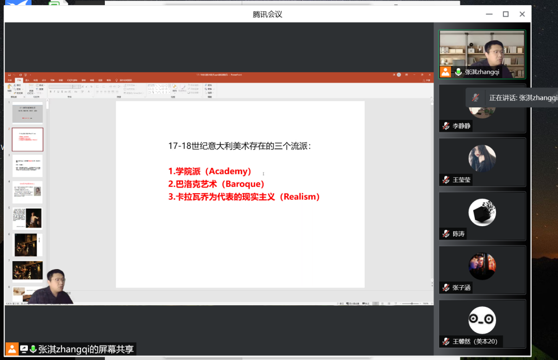The height and width of the screenshot is (360, 558).
Task: Click the 共享 (Share) button in PowerPoint
Action: 427,80
